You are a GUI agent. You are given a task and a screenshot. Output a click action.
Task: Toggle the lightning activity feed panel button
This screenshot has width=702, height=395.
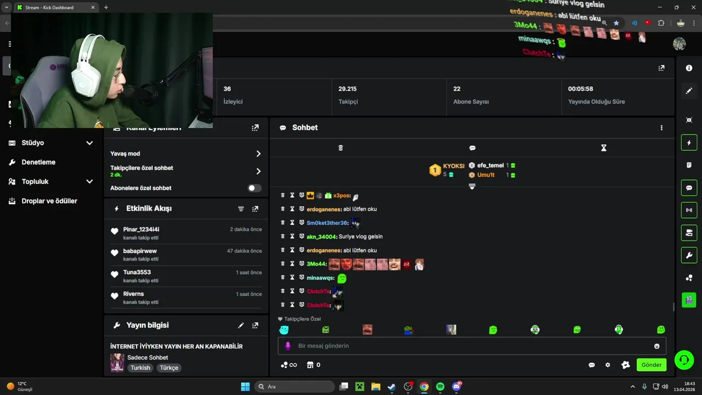point(689,143)
